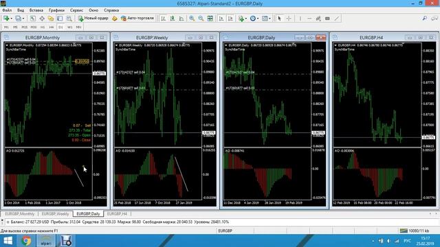440x247 pixels.
Task: Select the M15 timeframe
Action: click(25, 27)
